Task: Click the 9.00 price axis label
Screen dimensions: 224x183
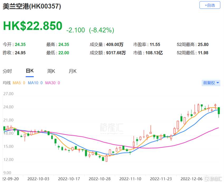Action: [7, 173]
